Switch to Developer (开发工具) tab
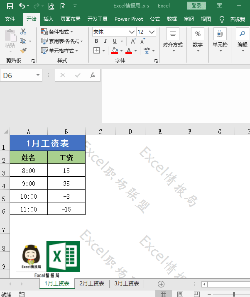250x297 pixels. [x=98, y=19]
